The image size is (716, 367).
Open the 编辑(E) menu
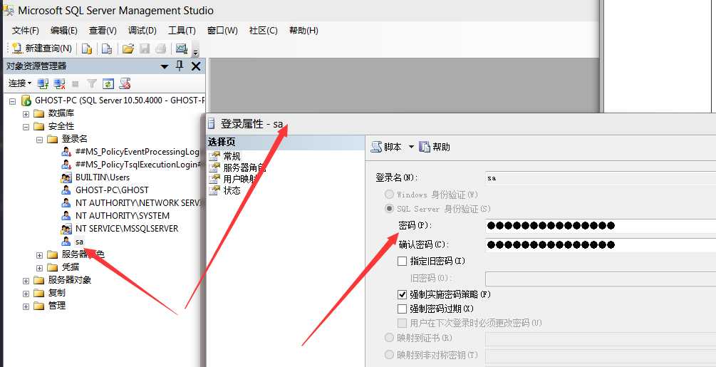coord(64,31)
